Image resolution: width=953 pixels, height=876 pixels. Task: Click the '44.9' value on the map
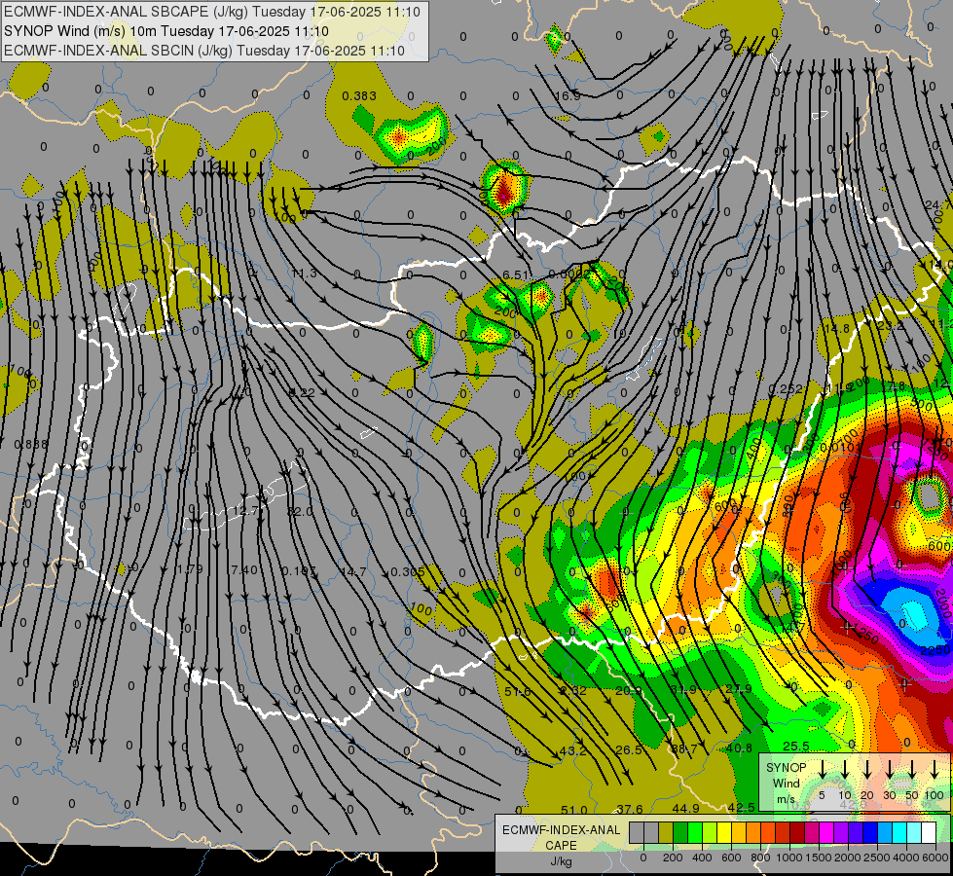point(685,808)
